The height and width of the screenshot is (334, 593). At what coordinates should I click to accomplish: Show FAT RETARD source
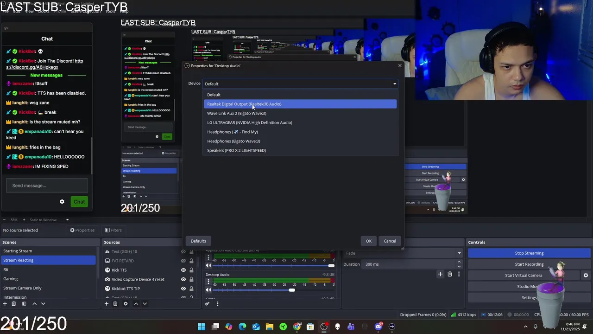tap(183, 261)
